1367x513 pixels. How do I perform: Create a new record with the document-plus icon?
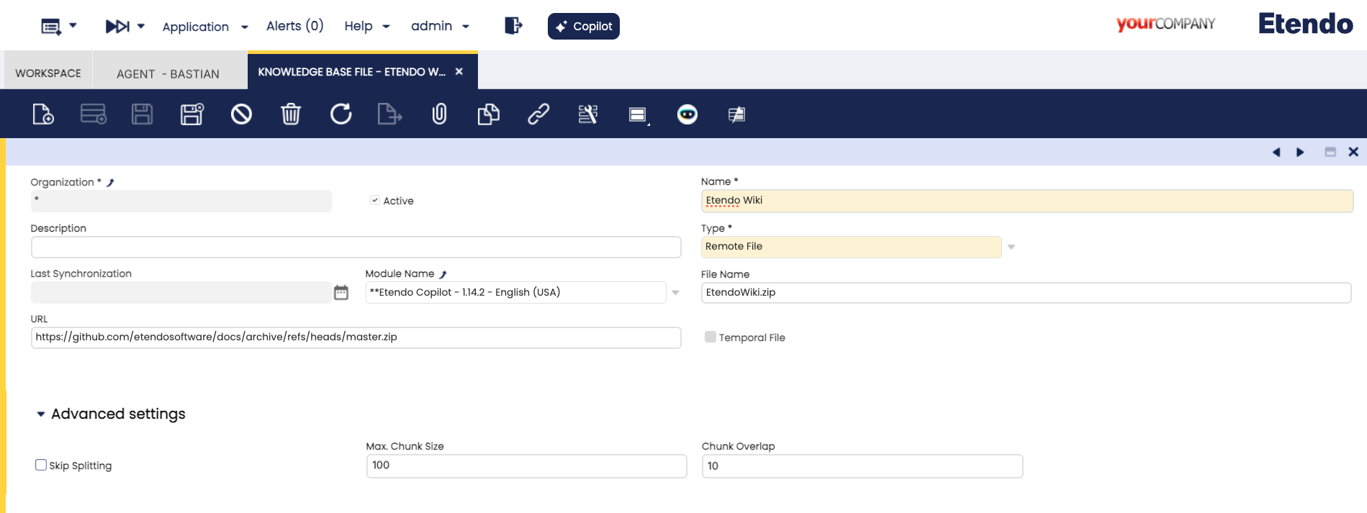[x=43, y=114]
